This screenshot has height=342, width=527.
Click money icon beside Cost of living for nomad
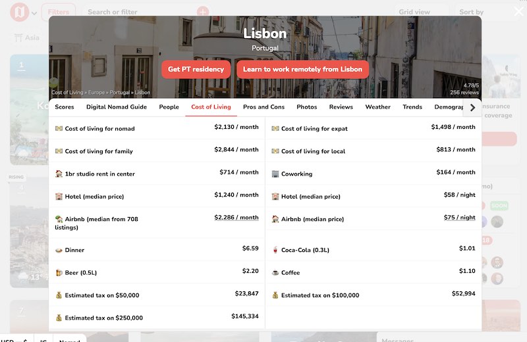(59, 128)
